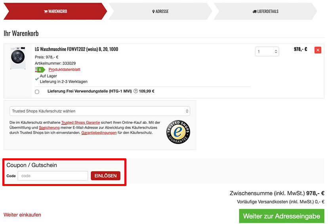The height and width of the screenshot is (224, 328).
Task: Open the Garantiebedingungen link
Action: click(x=99, y=133)
